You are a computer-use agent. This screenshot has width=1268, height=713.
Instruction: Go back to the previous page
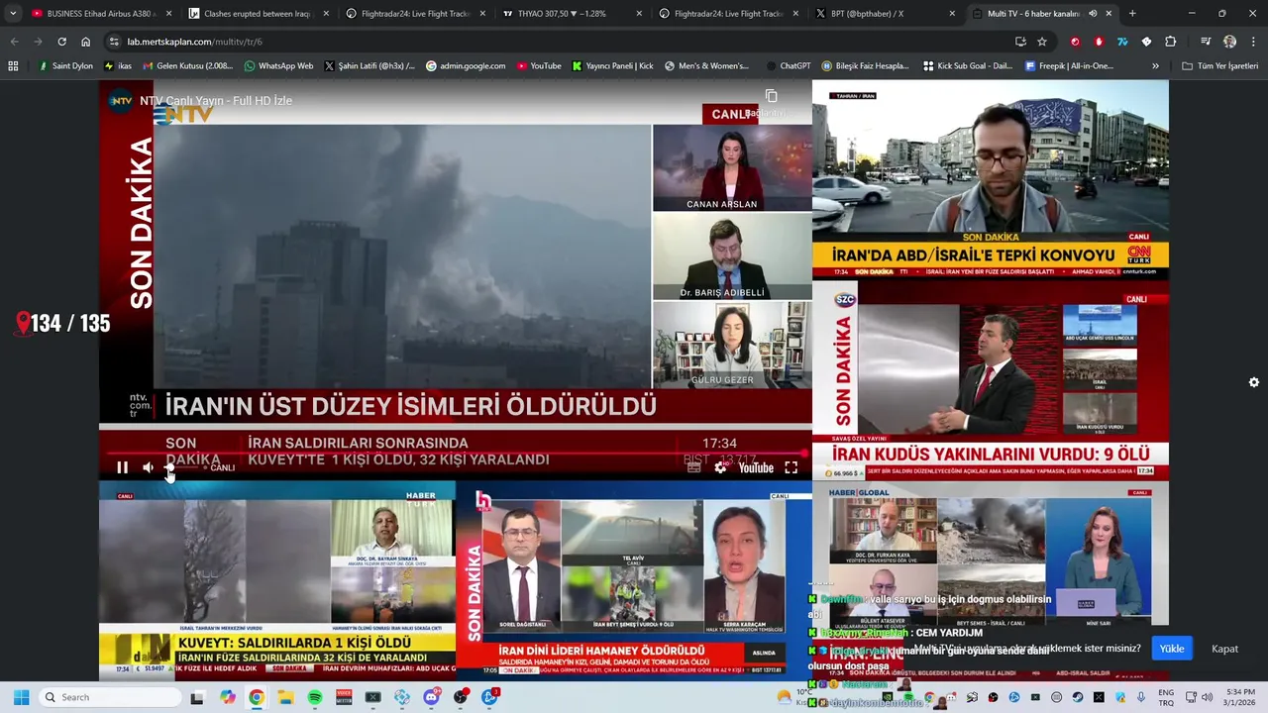[x=14, y=42]
